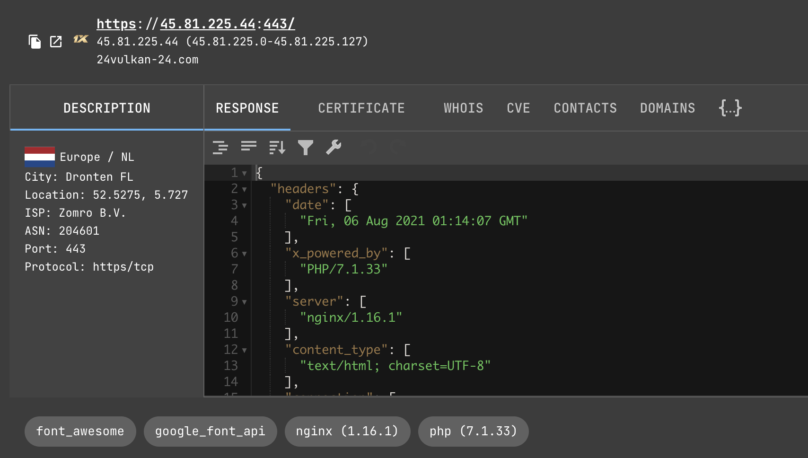Click the "headers" key in the JSON

[303, 189]
